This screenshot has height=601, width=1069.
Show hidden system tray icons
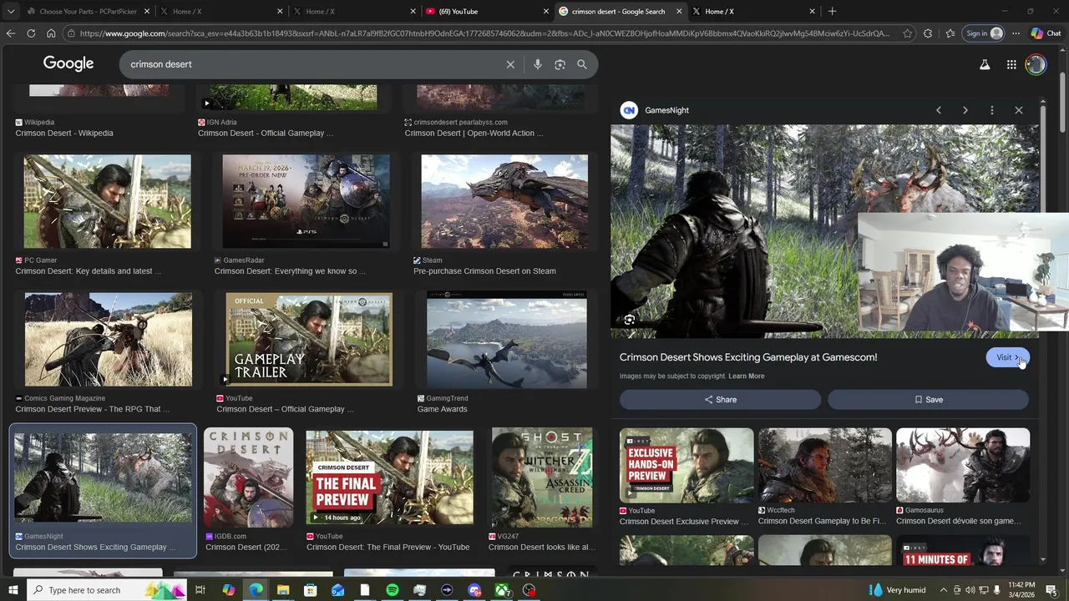[942, 590]
